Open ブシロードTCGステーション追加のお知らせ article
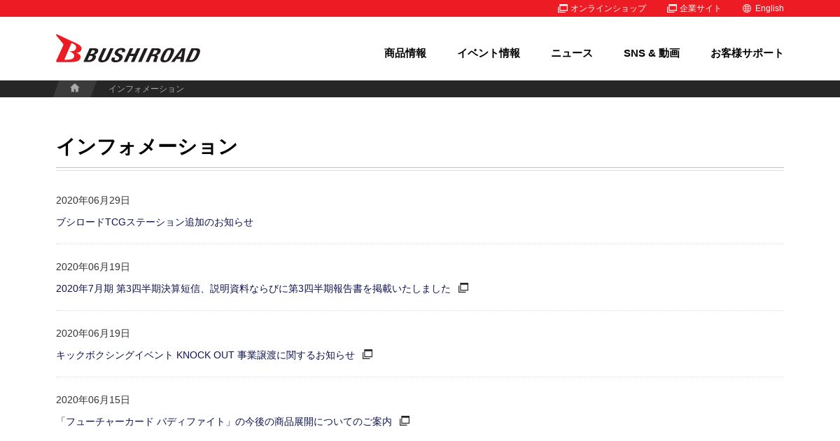 [x=155, y=222]
